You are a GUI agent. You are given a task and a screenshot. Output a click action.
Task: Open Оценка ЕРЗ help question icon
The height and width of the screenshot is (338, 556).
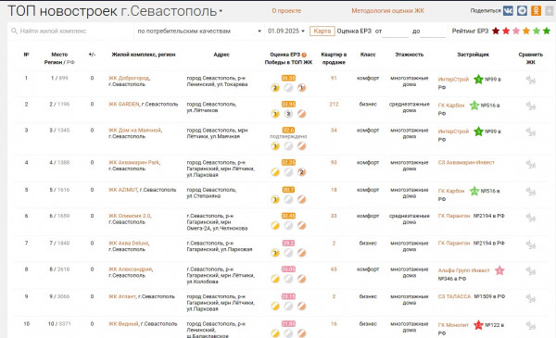coord(304,55)
